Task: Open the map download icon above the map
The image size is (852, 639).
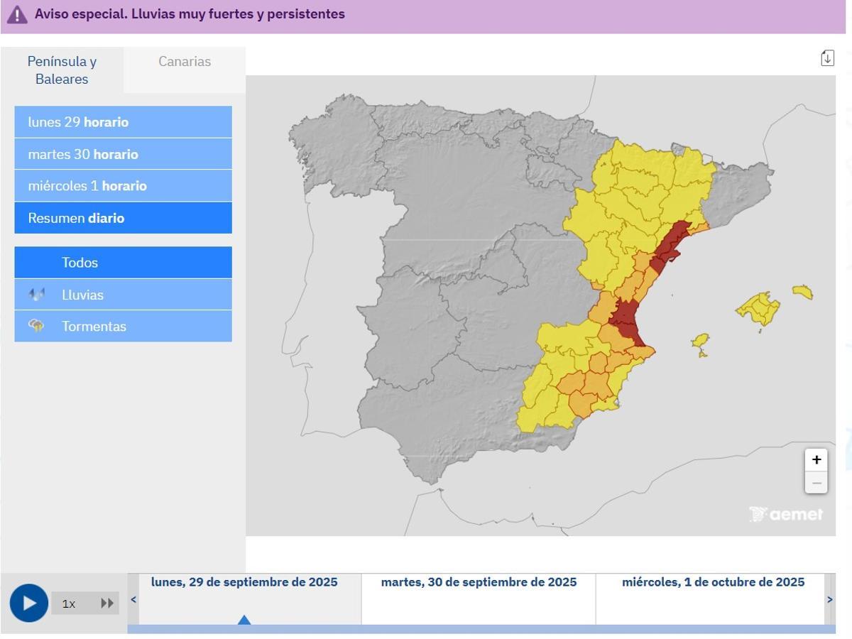Action: 826,58
